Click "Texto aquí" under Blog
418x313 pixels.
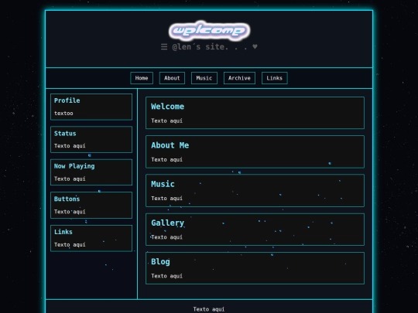click(167, 276)
